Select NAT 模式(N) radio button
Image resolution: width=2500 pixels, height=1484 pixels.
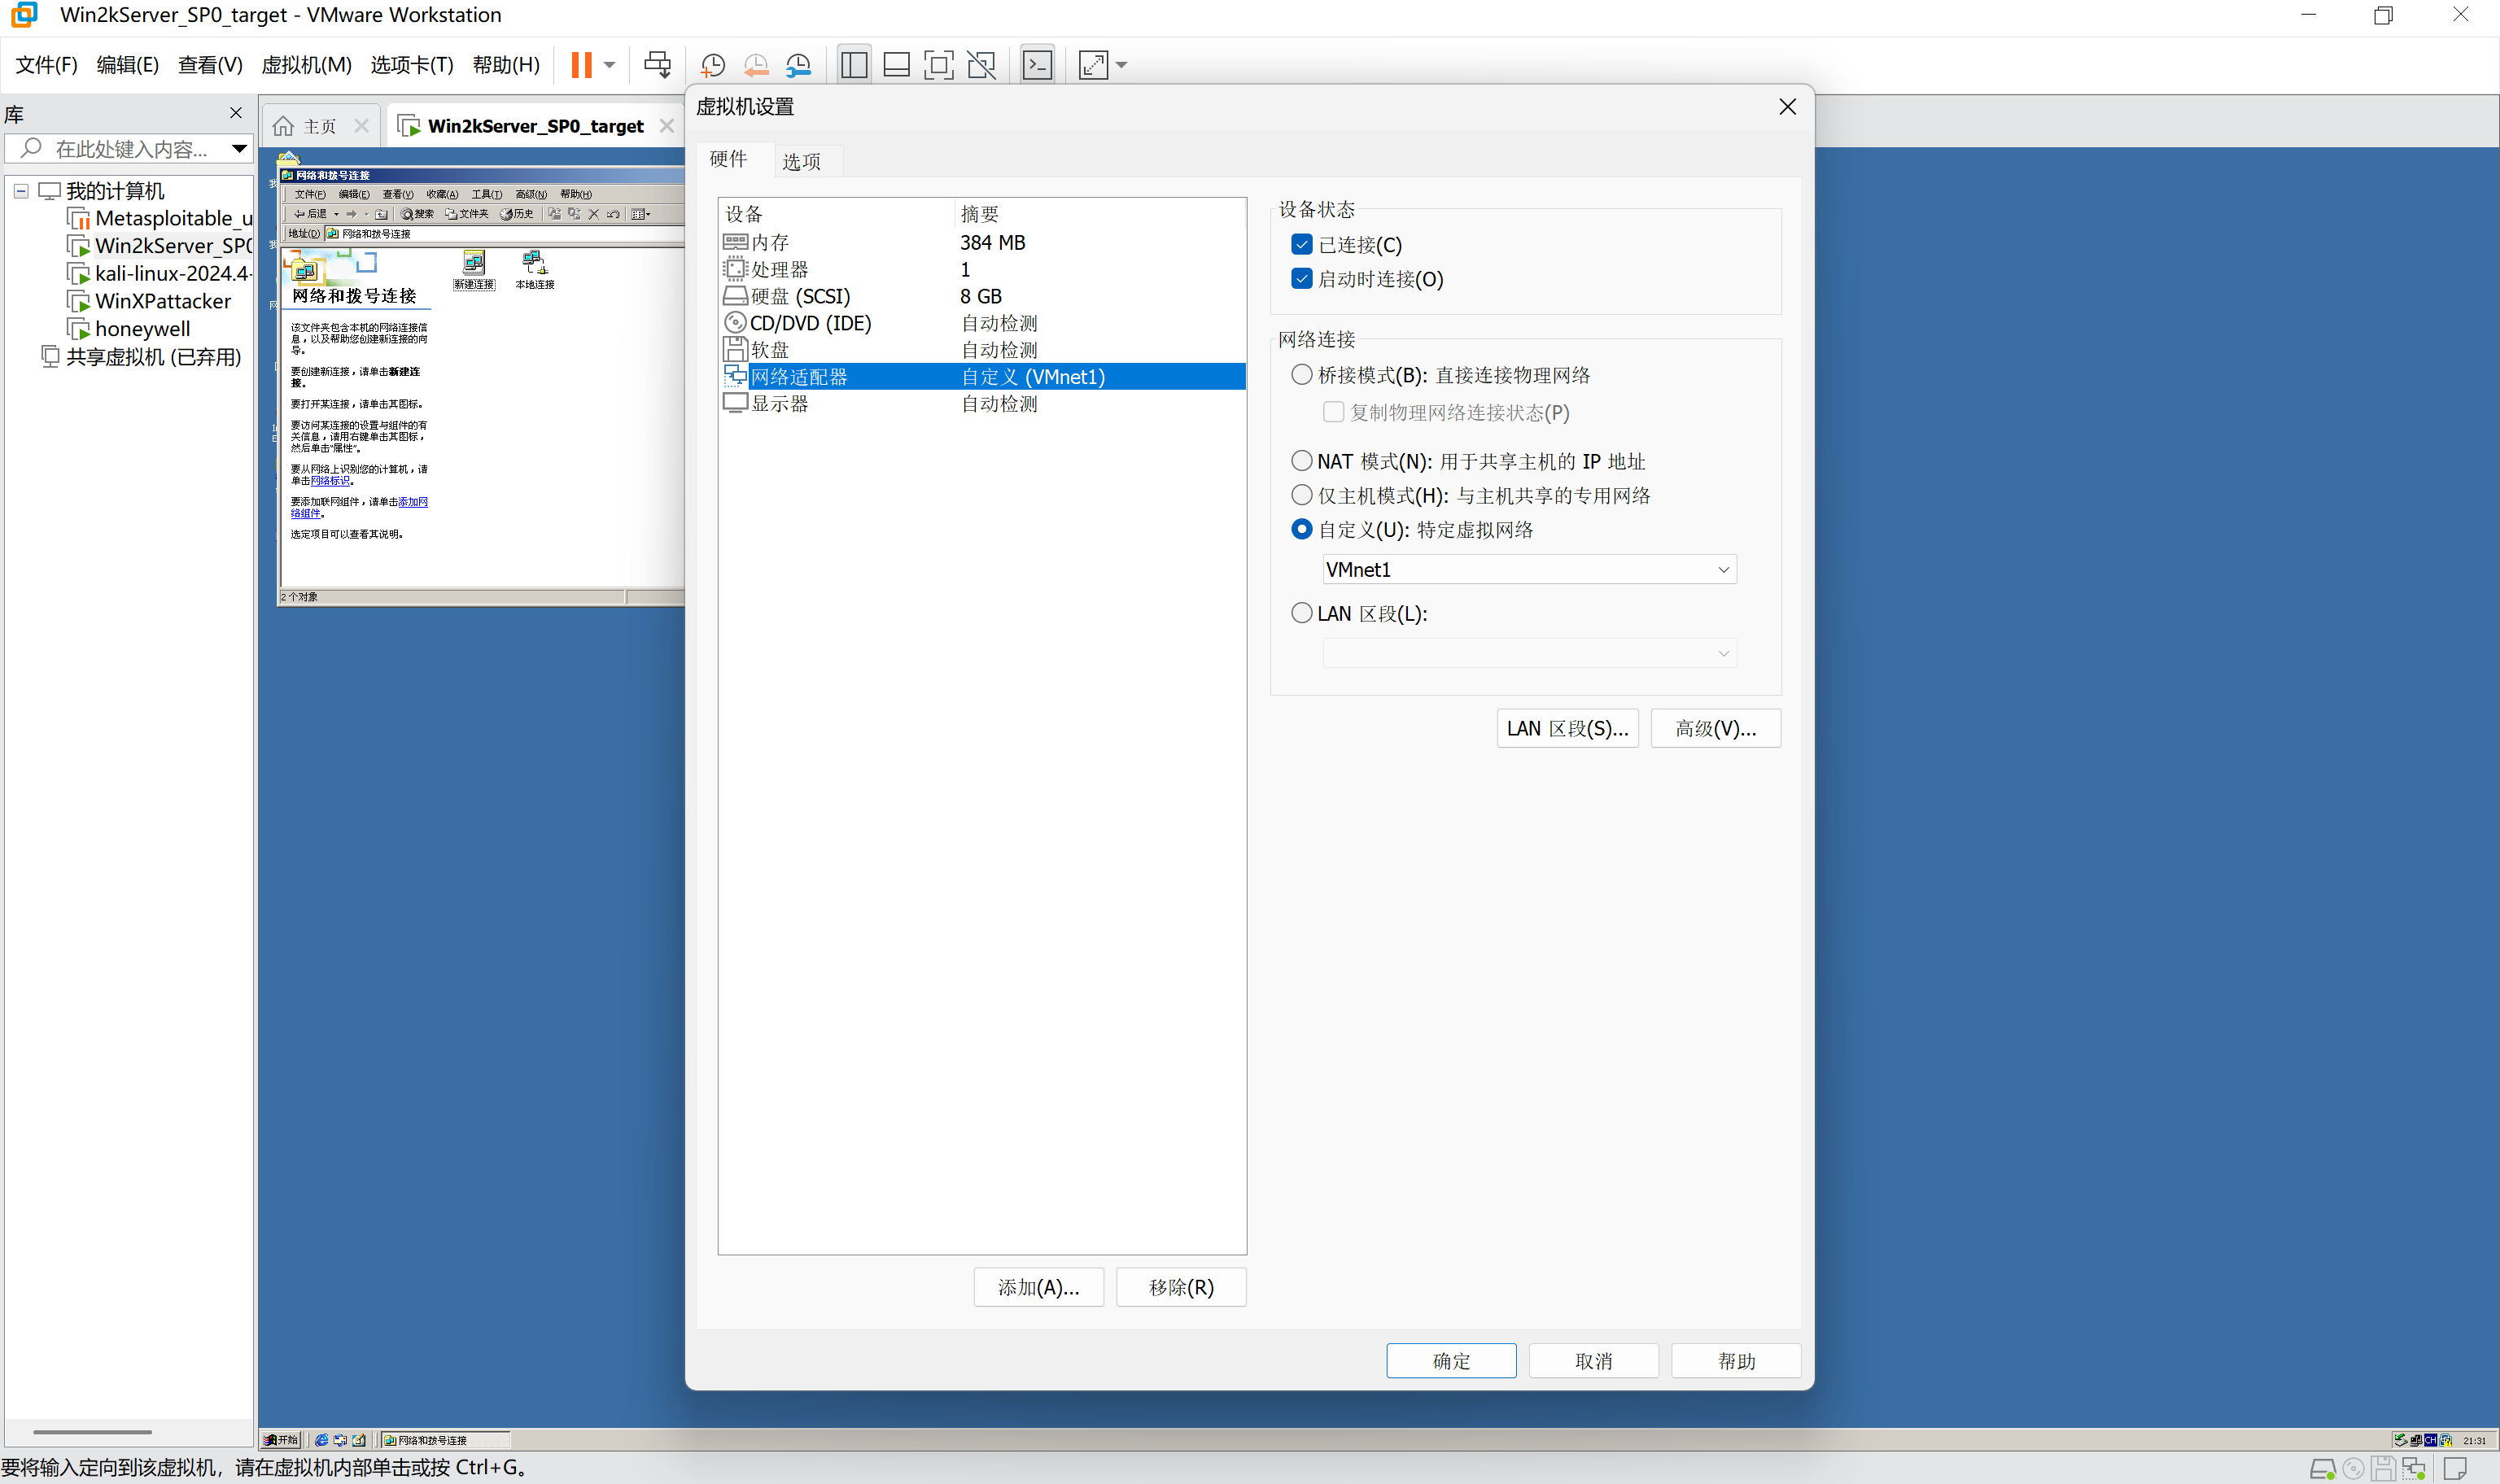(x=1301, y=461)
